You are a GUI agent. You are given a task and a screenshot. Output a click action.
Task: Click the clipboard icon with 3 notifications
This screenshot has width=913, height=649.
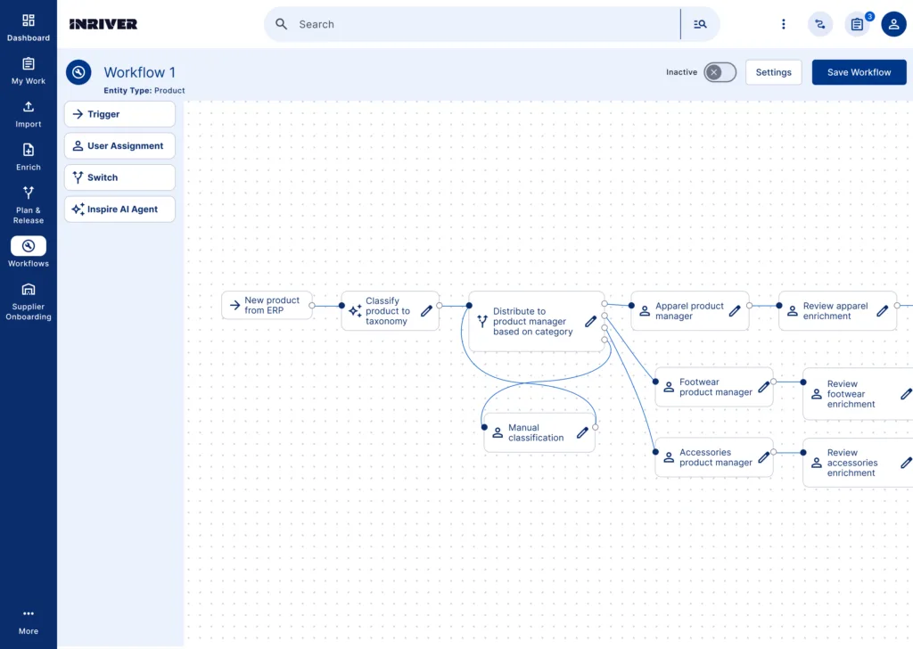857,24
